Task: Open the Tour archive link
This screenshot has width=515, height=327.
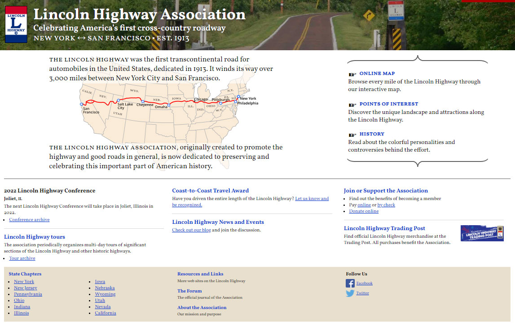Action: [x=22, y=258]
